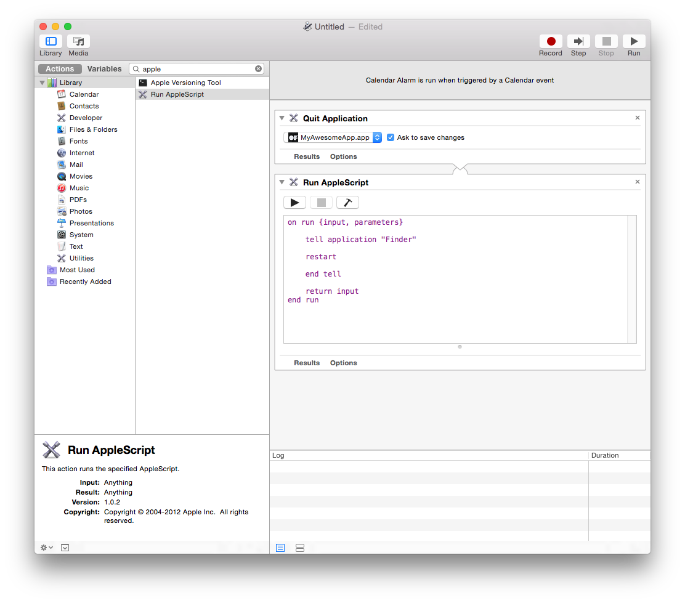Open the Most Used smart group
685x603 pixels.
click(77, 270)
